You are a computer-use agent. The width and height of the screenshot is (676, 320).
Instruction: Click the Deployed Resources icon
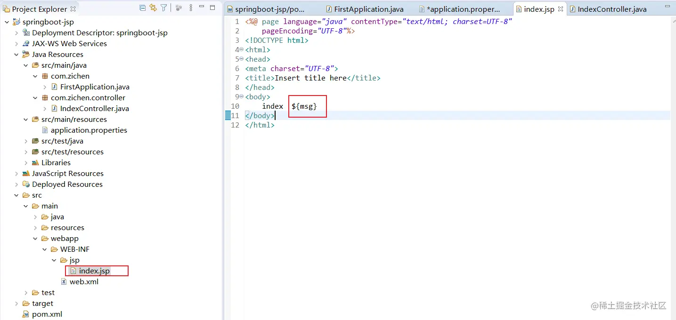click(x=26, y=184)
